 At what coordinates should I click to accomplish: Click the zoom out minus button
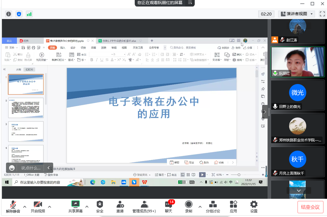coord(227,175)
